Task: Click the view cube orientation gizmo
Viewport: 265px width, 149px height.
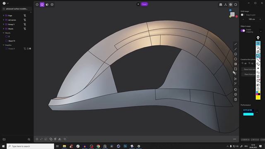Action: tap(233, 14)
